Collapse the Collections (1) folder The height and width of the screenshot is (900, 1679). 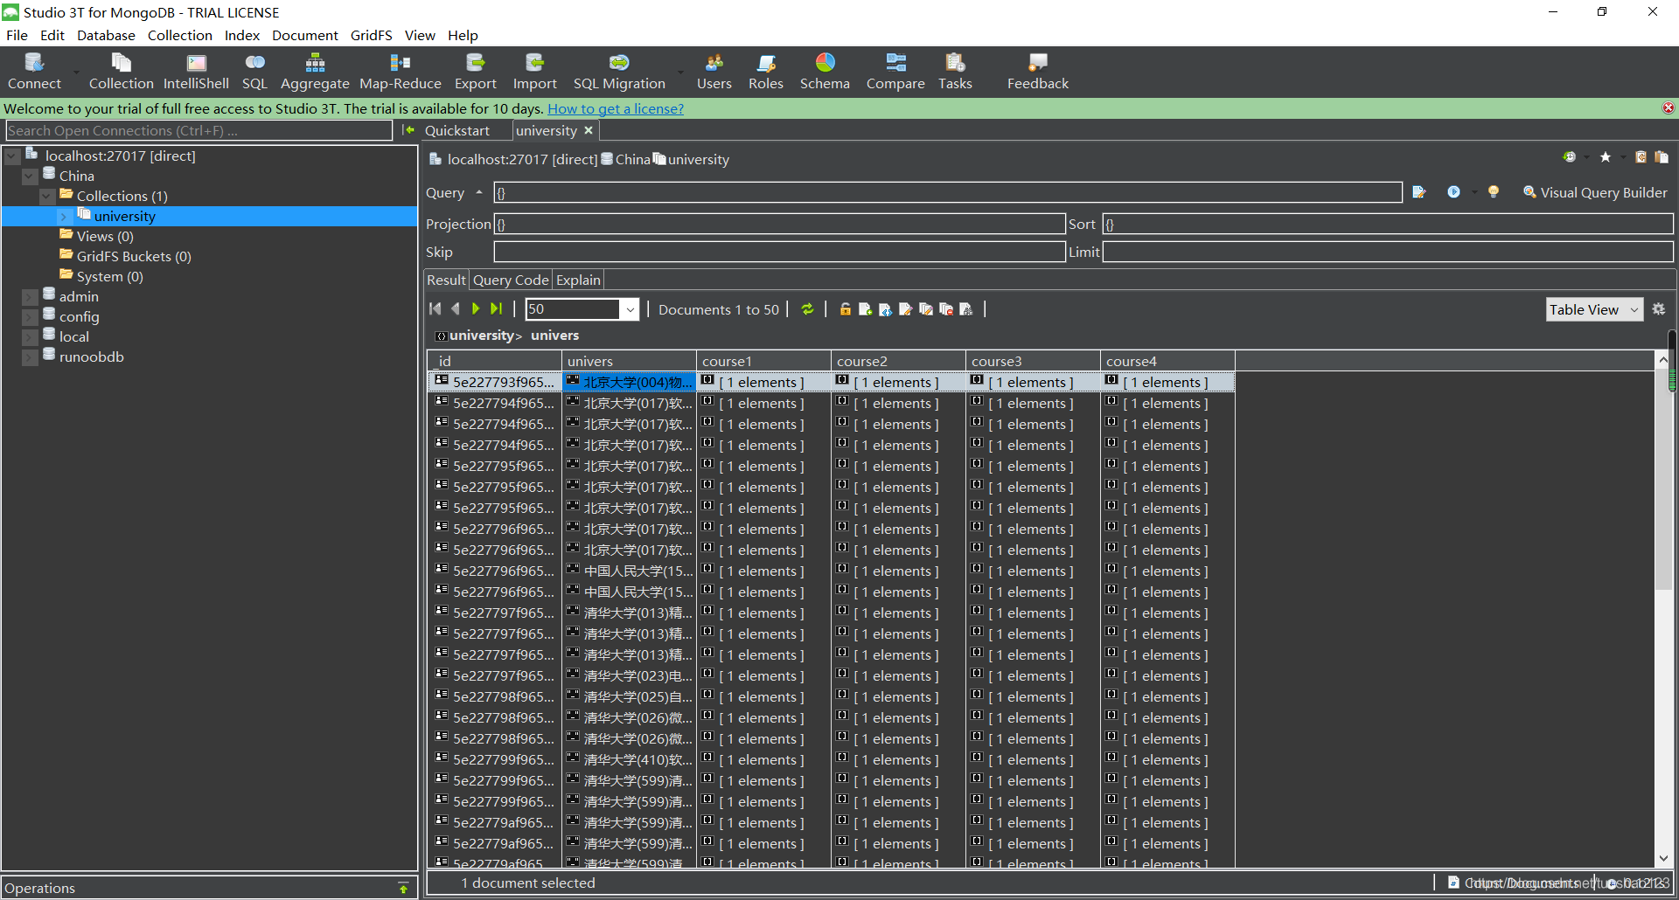click(x=47, y=197)
